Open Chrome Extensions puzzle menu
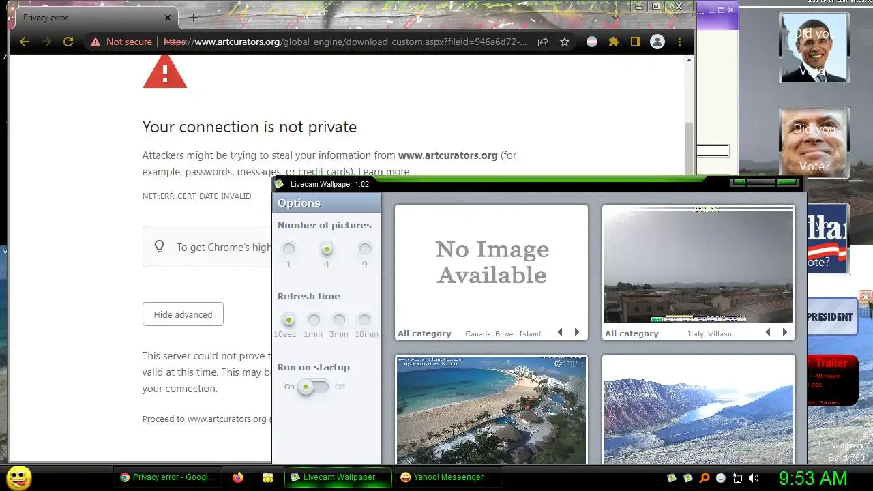Image resolution: width=873 pixels, height=491 pixels. (614, 42)
